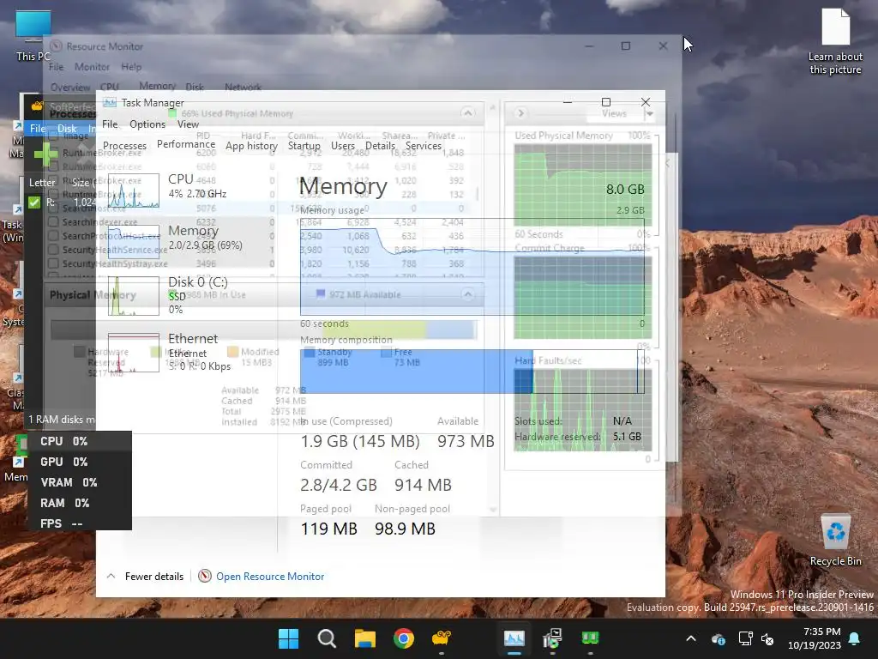
Task: Check the SecurityHealthSystray.exe process checkbox
Action: click(x=53, y=263)
